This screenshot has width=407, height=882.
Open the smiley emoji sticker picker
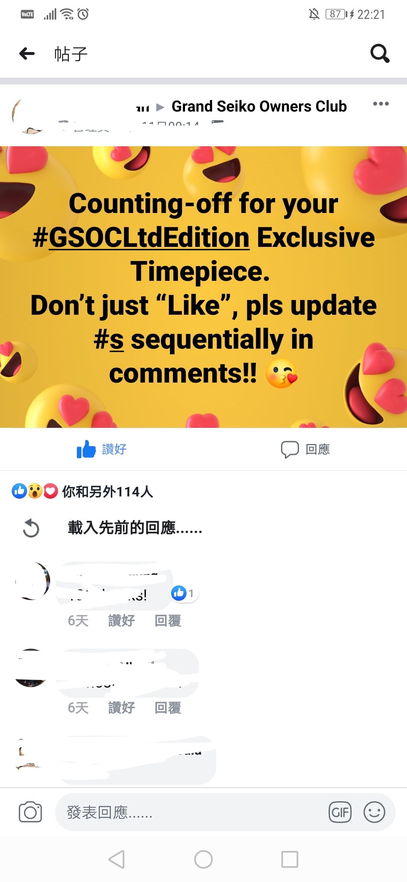point(374,812)
